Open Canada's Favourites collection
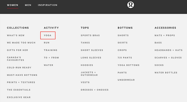The width and height of the screenshot is (187, 102). 16,59
